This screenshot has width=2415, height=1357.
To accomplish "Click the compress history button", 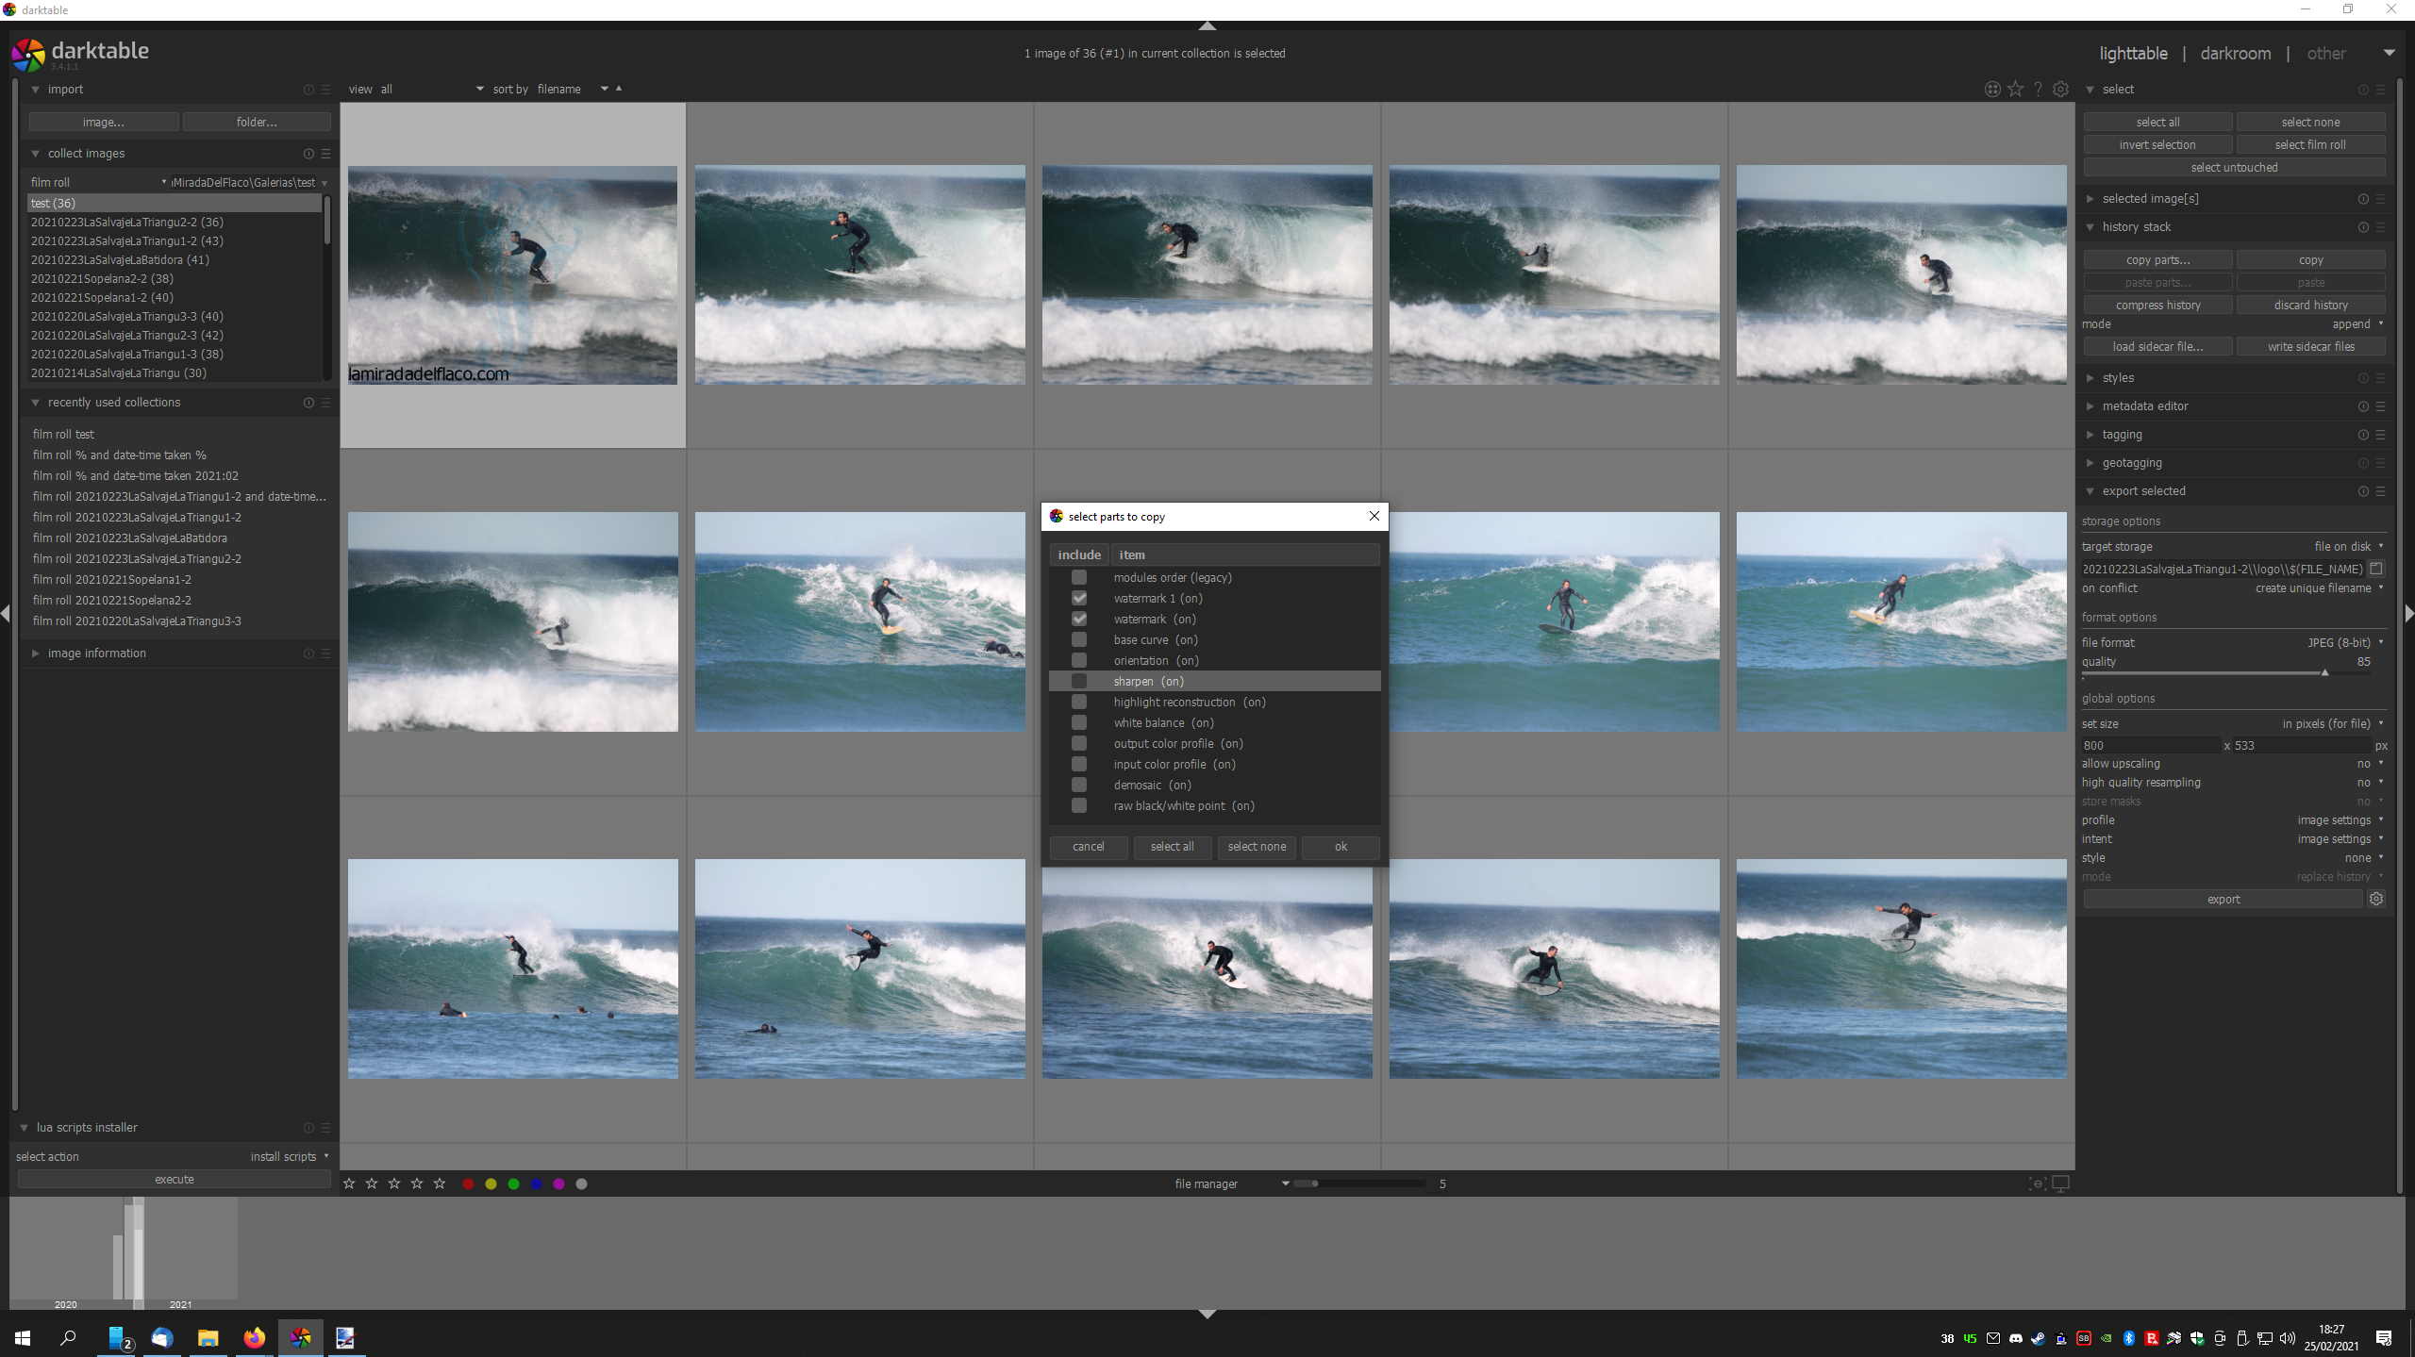I will (x=2157, y=304).
